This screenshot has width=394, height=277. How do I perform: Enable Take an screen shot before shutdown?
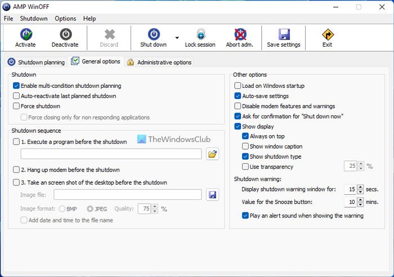(16, 182)
